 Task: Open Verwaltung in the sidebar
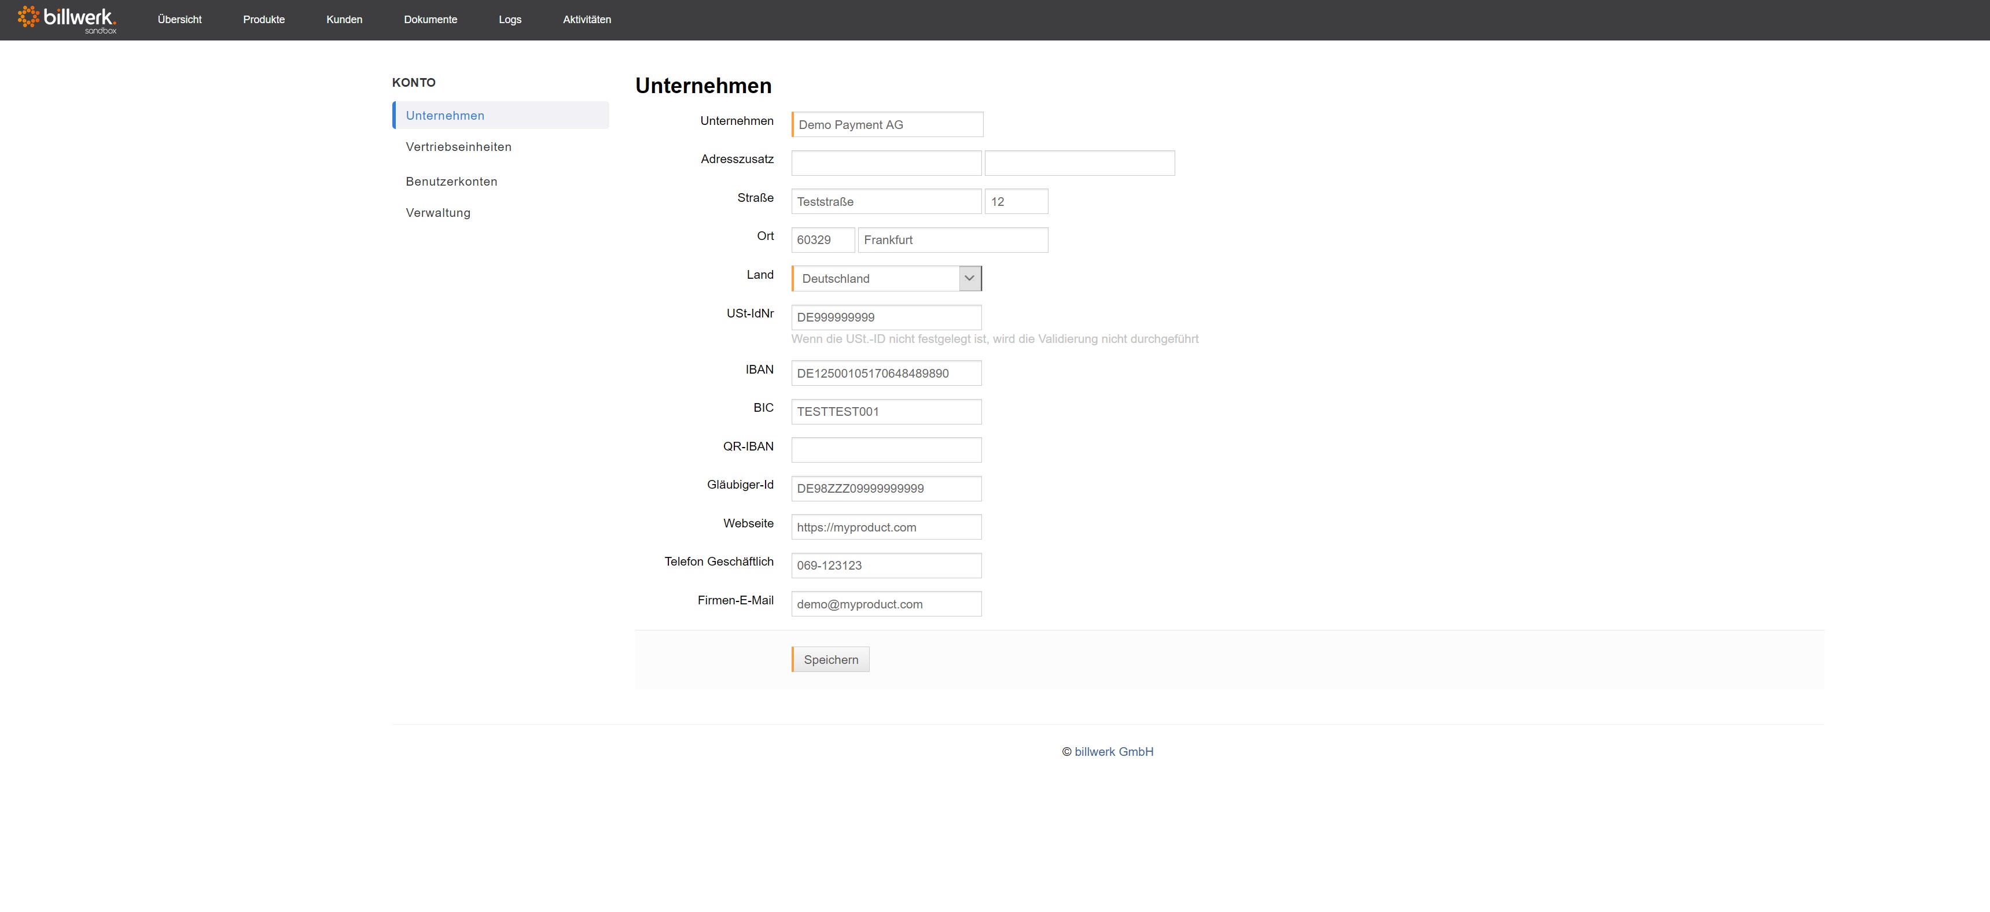(x=438, y=212)
